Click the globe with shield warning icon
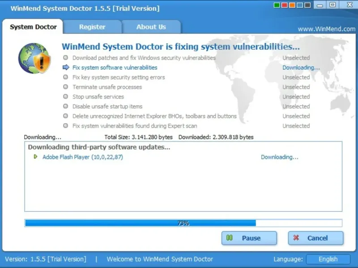Screen dimensions: 358x268 tap(34, 59)
